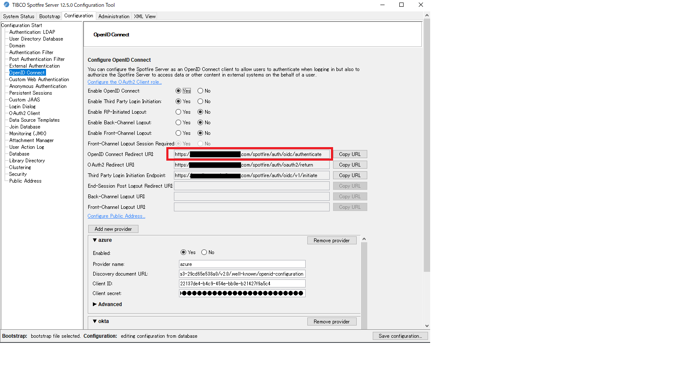Viewport: 694px width, 383px height.
Task: Set Enable OpenID Connect to No
Action: (201, 91)
